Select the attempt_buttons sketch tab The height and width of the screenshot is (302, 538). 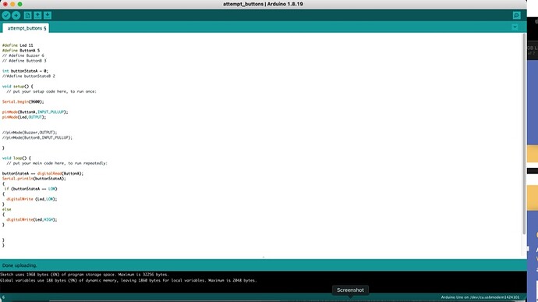tap(26, 28)
